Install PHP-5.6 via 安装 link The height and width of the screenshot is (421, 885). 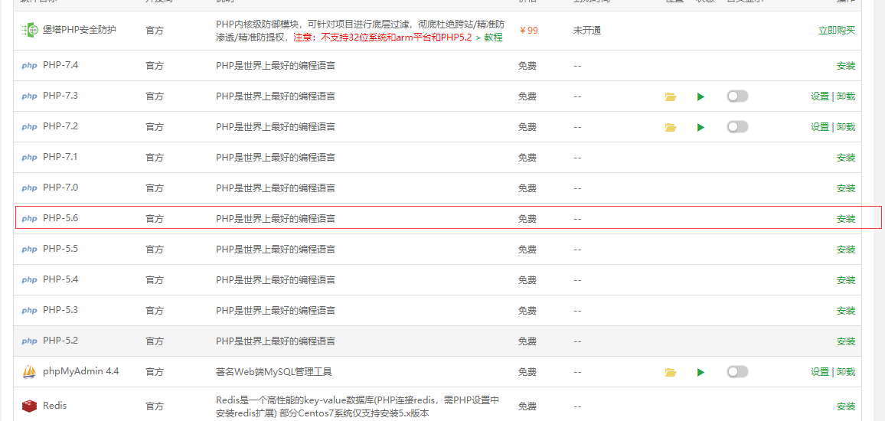(x=846, y=218)
